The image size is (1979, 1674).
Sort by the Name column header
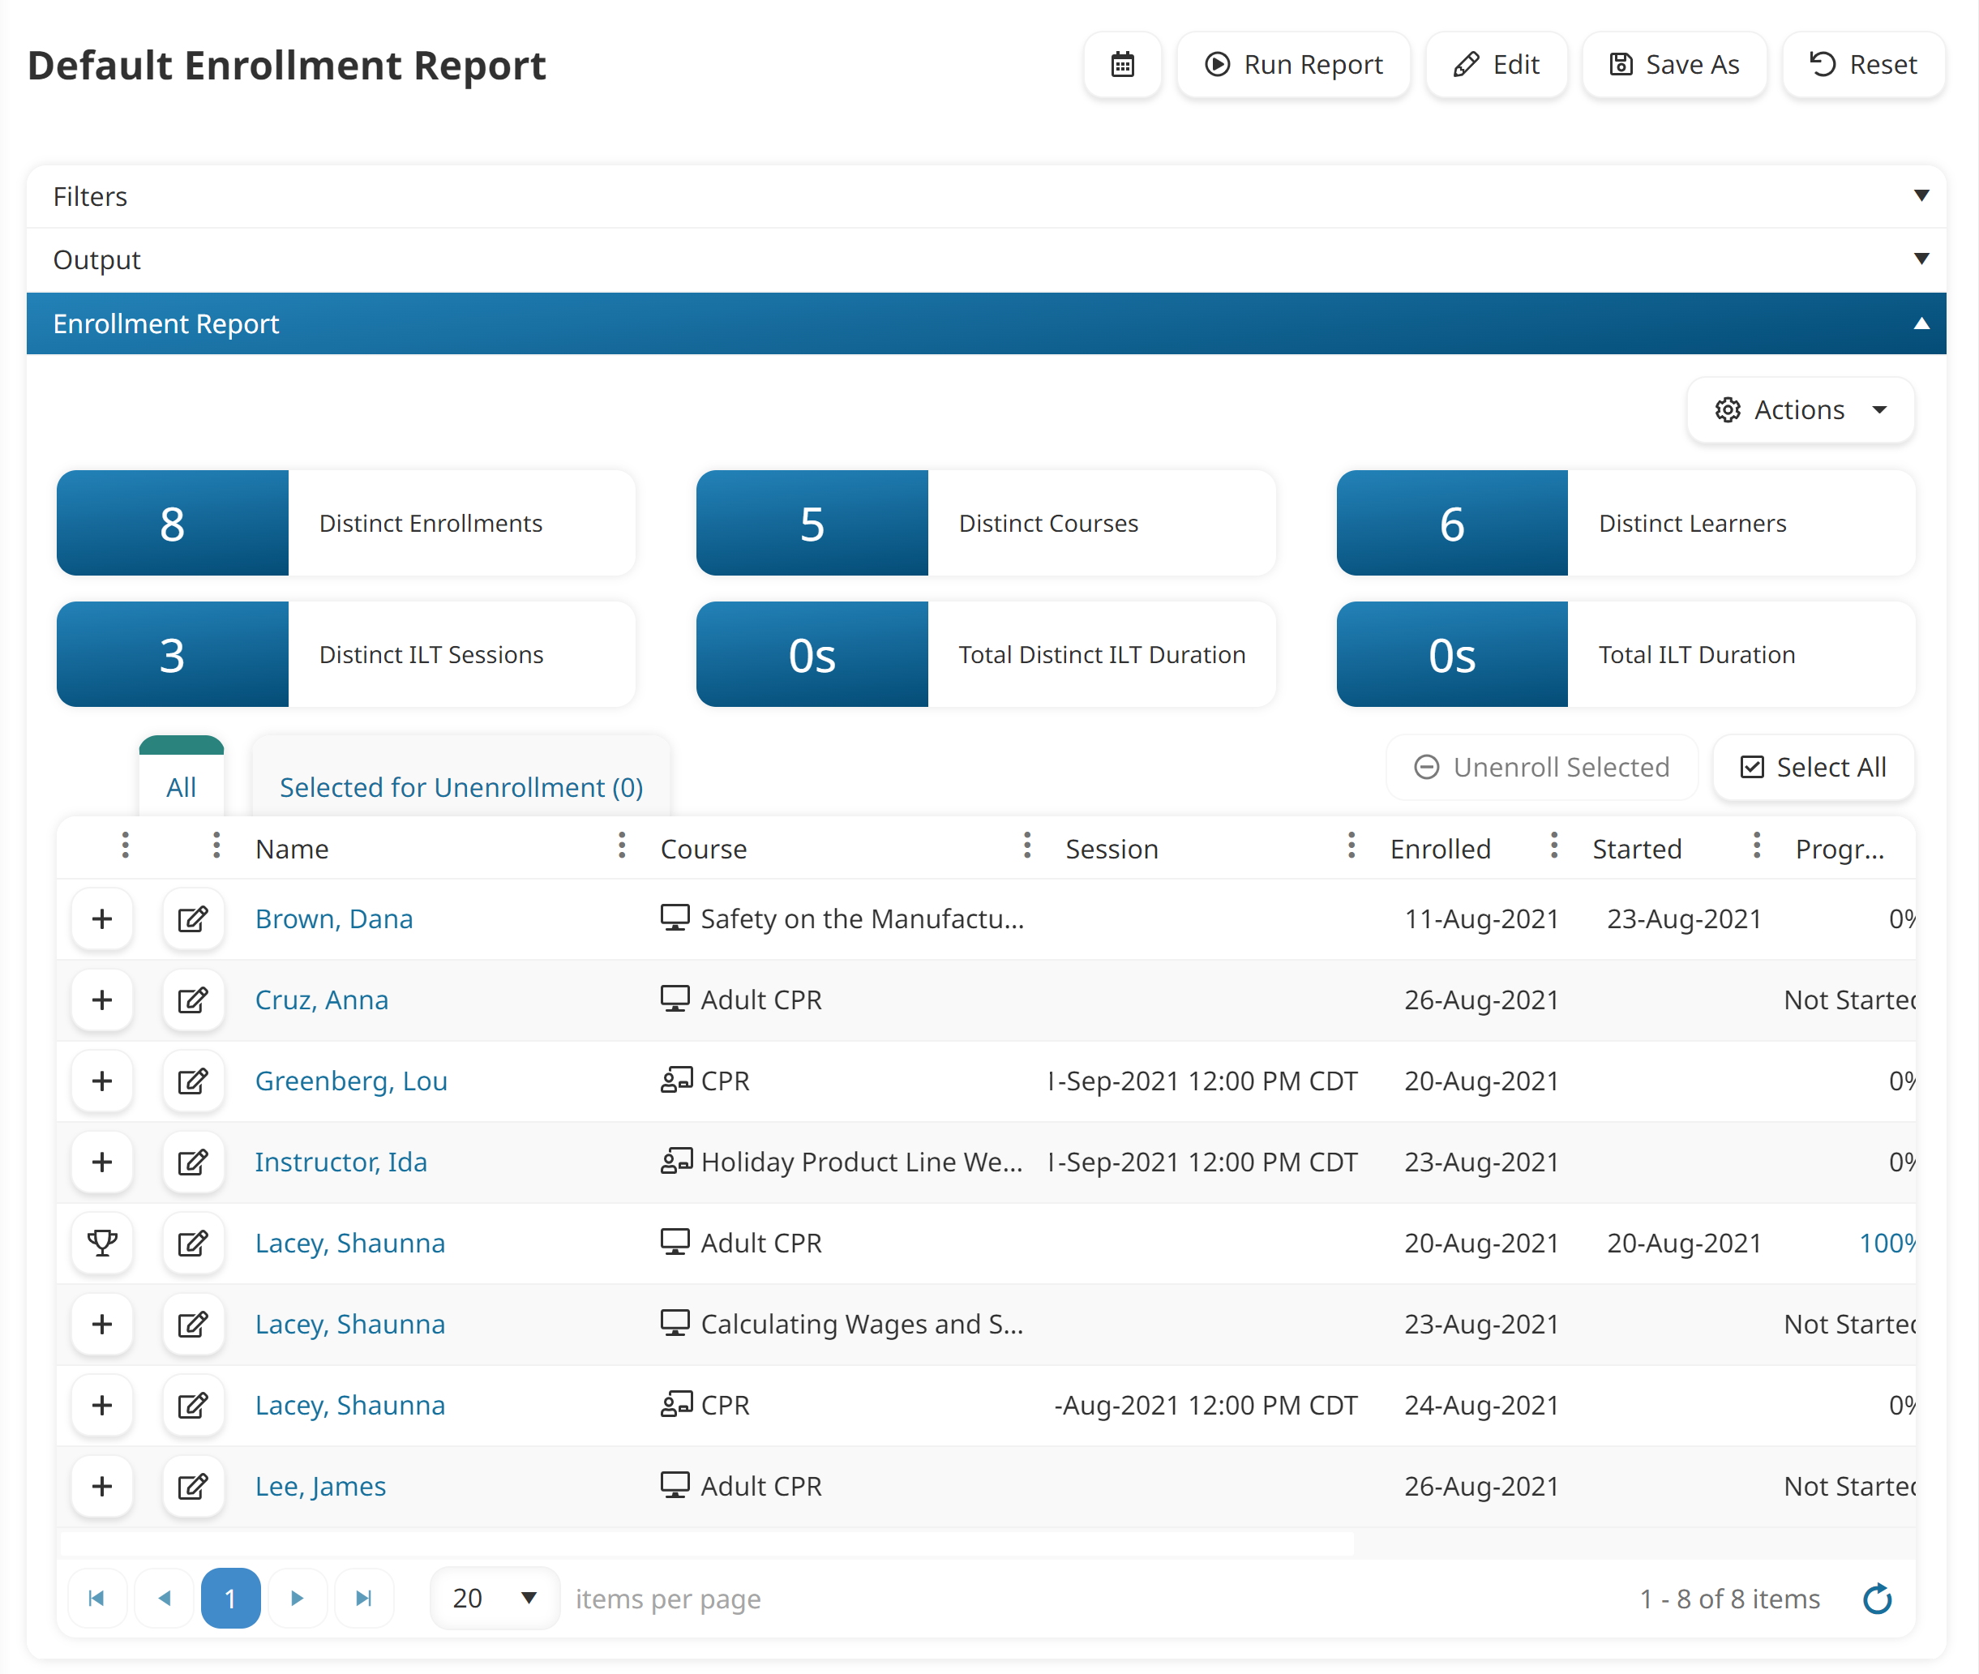[x=291, y=849]
